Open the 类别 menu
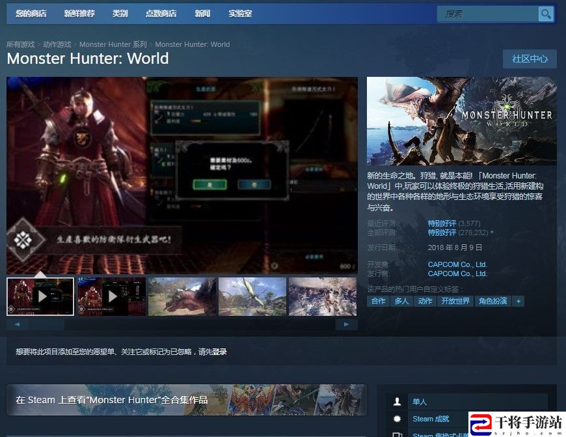 [x=120, y=14]
